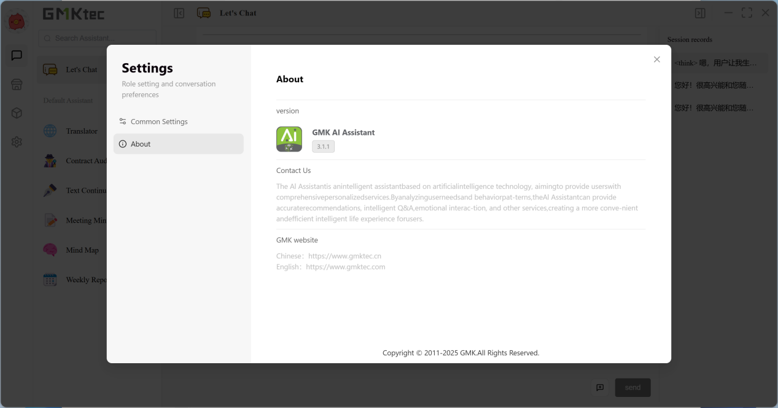Select the About entry in Settings
The image size is (778, 408).
[x=179, y=144]
